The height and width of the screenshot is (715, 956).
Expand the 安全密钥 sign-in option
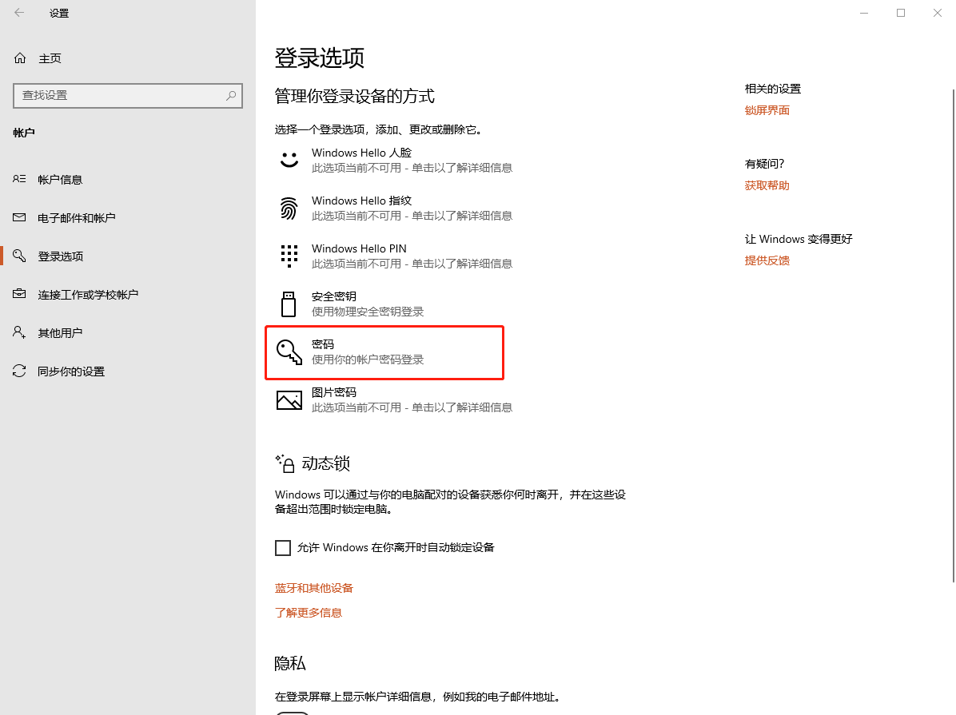point(384,302)
